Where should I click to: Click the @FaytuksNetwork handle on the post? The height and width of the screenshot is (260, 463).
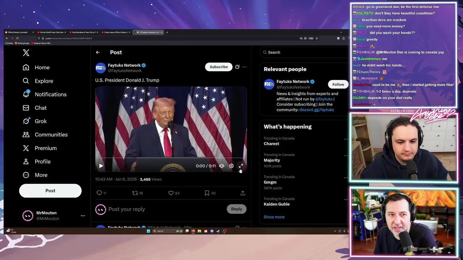point(125,71)
